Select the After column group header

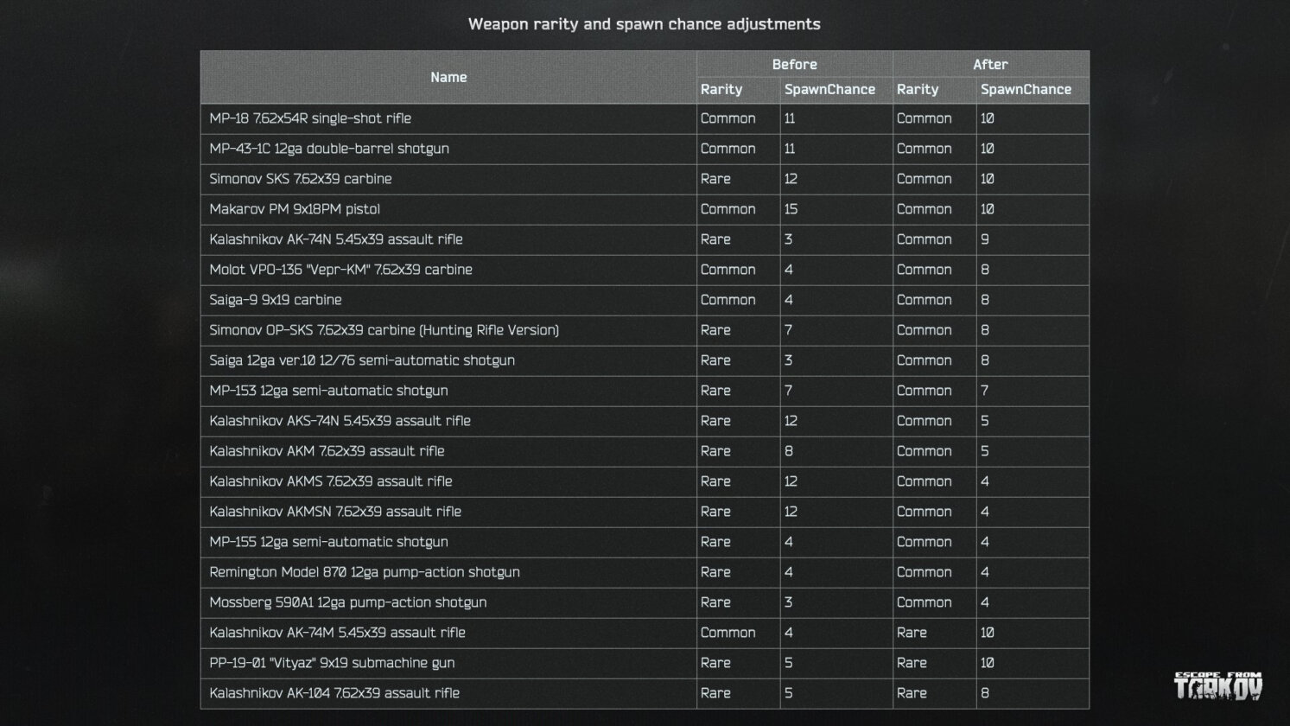990,64
